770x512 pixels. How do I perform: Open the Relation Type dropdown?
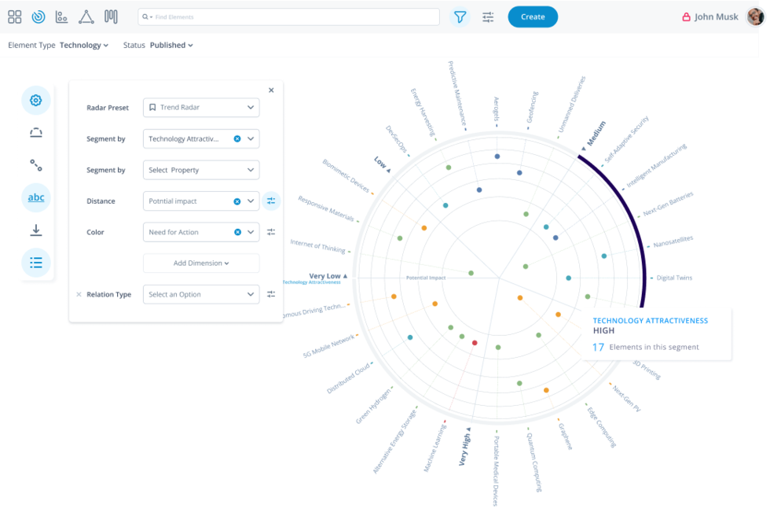tap(201, 295)
